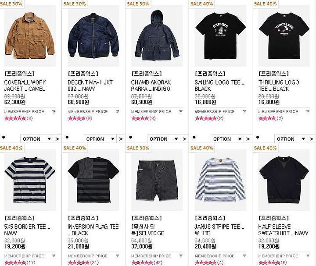
Task: Click the arrow button beside Decent MA-1 JKT OPTION
Action: (121, 139)
